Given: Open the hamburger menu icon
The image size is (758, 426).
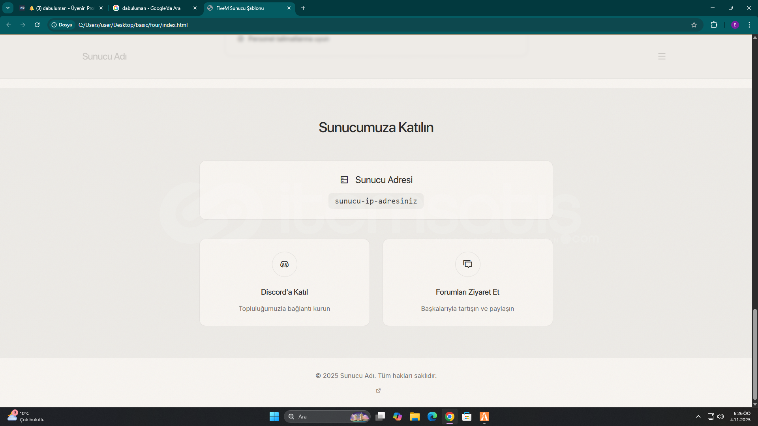Looking at the screenshot, I should 662,56.
